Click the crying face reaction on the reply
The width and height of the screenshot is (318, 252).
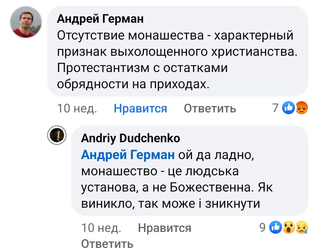[302, 227]
